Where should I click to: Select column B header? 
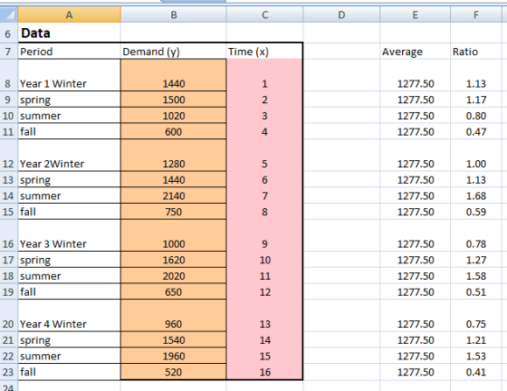[174, 14]
